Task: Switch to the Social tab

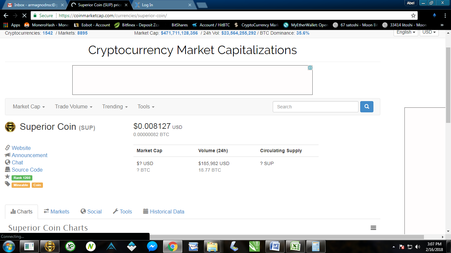Action: pos(91,212)
